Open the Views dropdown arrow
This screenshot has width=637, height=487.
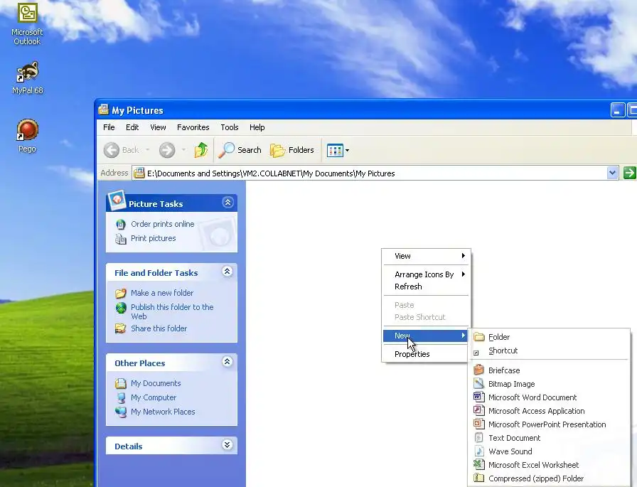[348, 151]
